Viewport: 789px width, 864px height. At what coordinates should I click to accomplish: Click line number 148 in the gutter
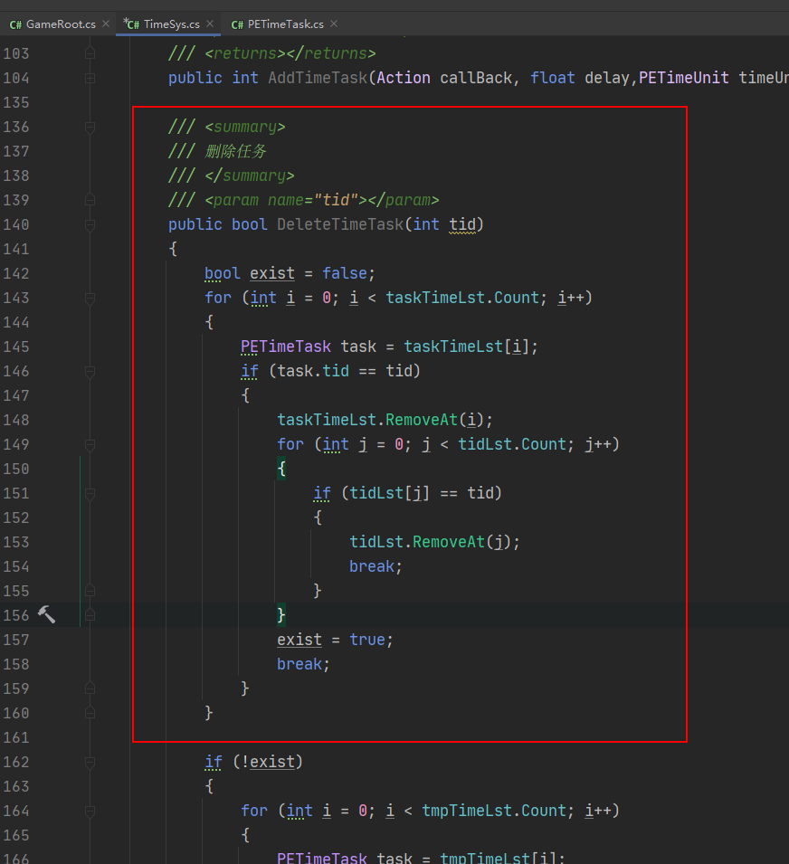coord(16,420)
